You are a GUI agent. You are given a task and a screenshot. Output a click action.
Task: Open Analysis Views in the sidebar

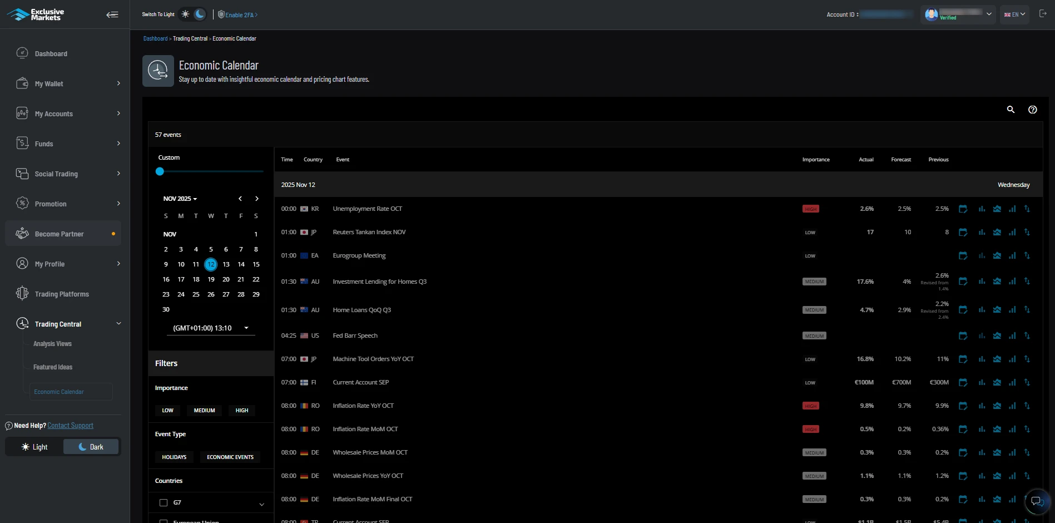tap(52, 344)
